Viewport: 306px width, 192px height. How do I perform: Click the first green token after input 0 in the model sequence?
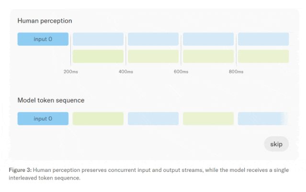[x=98, y=118]
